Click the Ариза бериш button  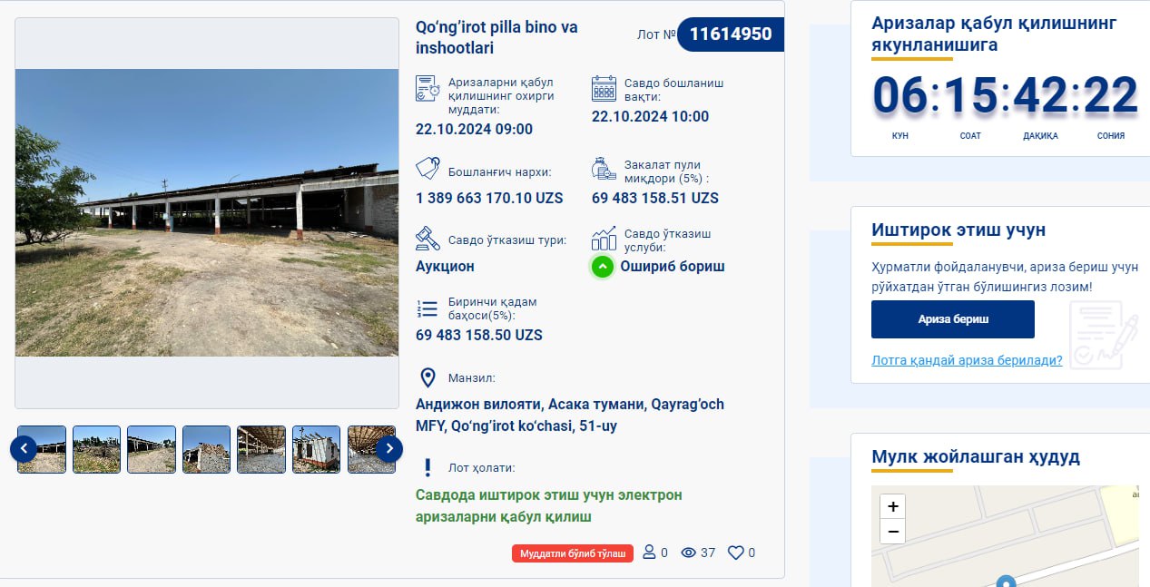[x=953, y=319]
